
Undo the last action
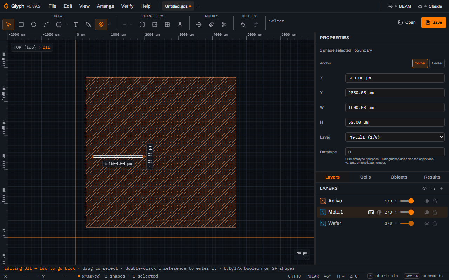[x=243, y=24]
